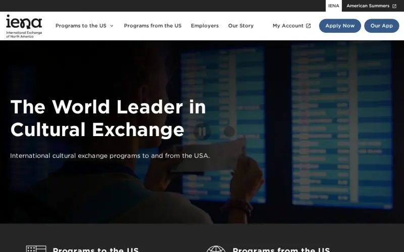The height and width of the screenshot is (252, 404).
Task: Pause the hero background video
Action: click(202, 132)
